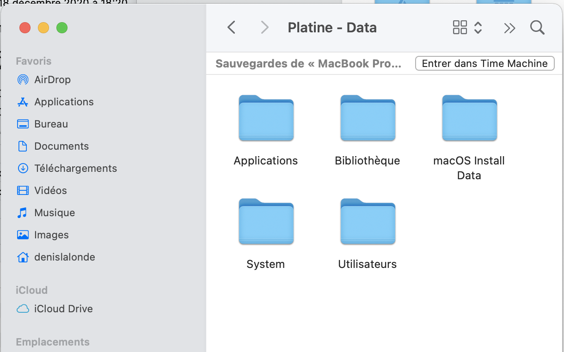Go back with the left chevron
The height and width of the screenshot is (352, 564).
pos(232,28)
